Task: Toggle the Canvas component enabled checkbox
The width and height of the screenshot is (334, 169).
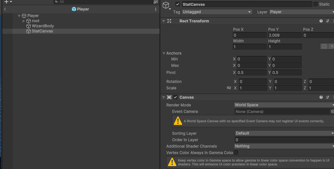Action: 175,97
